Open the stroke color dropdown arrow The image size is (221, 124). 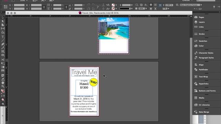coord(116,9)
